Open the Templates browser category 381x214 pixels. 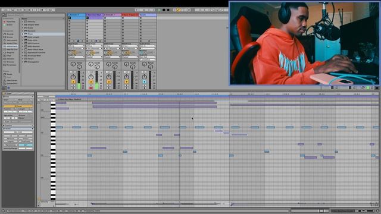click(11, 65)
